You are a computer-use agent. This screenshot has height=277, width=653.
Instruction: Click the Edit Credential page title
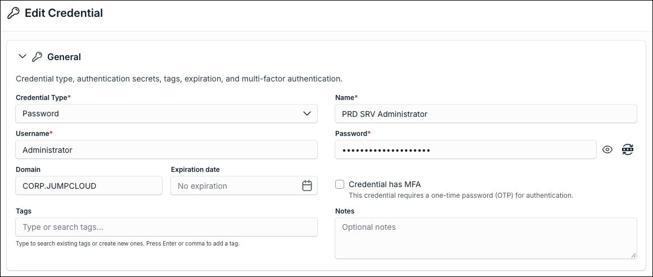[64, 13]
